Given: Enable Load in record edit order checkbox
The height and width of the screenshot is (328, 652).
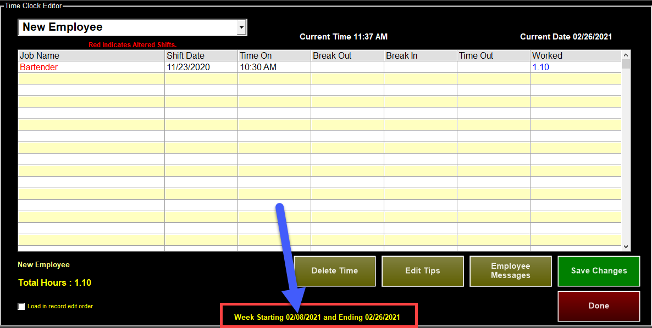Looking at the screenshot, I should pyautogui.click(x=21, y=307).
